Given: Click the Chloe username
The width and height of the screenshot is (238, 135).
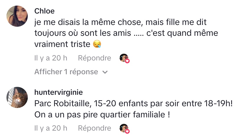Looking at the screenshot, I should [x=45, y=11].
